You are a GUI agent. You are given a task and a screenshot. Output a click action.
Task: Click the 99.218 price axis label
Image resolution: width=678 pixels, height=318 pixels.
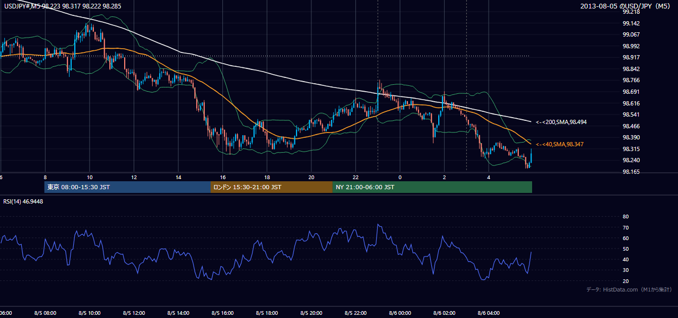(x=631, y=12)
